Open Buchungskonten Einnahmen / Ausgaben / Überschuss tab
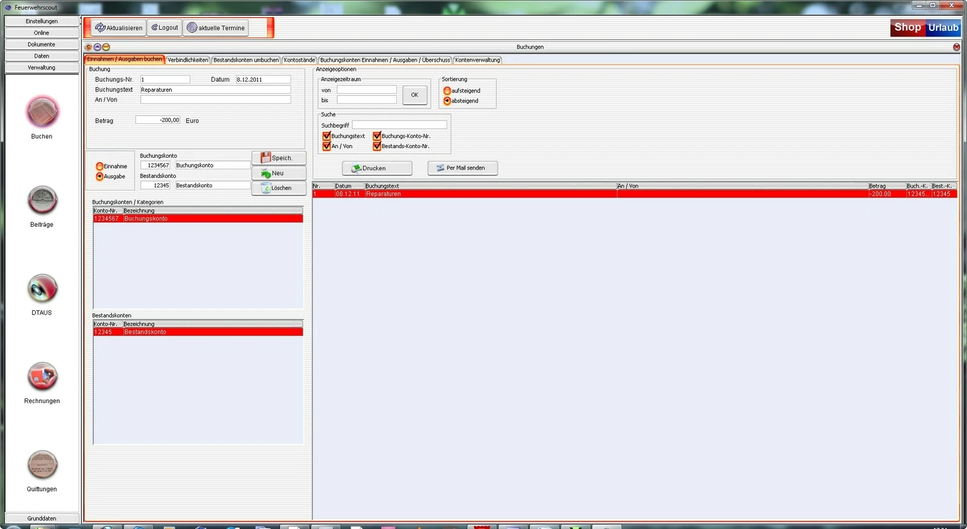Image resolution: width=967 pixels, height=529 pixels. tap(385, 60)
